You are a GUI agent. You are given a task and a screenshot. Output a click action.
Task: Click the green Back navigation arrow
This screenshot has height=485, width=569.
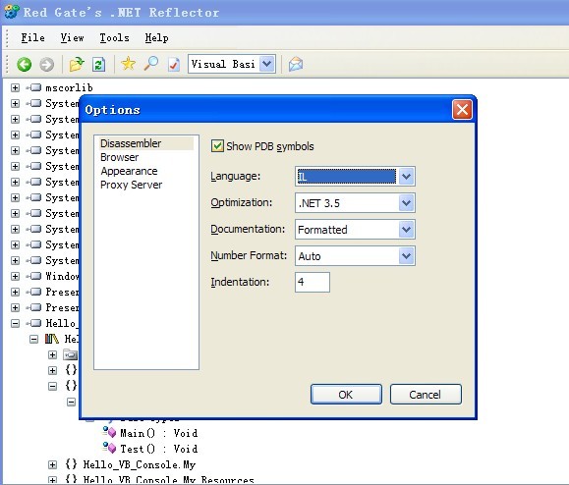click(25, 65)
